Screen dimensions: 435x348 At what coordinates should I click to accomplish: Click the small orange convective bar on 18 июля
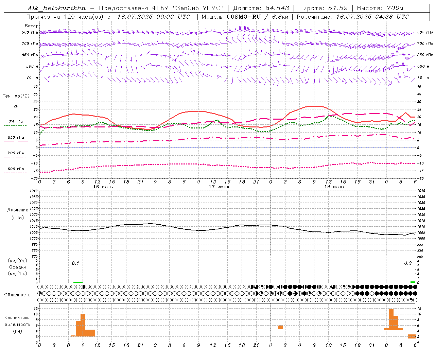coord(280,327)
